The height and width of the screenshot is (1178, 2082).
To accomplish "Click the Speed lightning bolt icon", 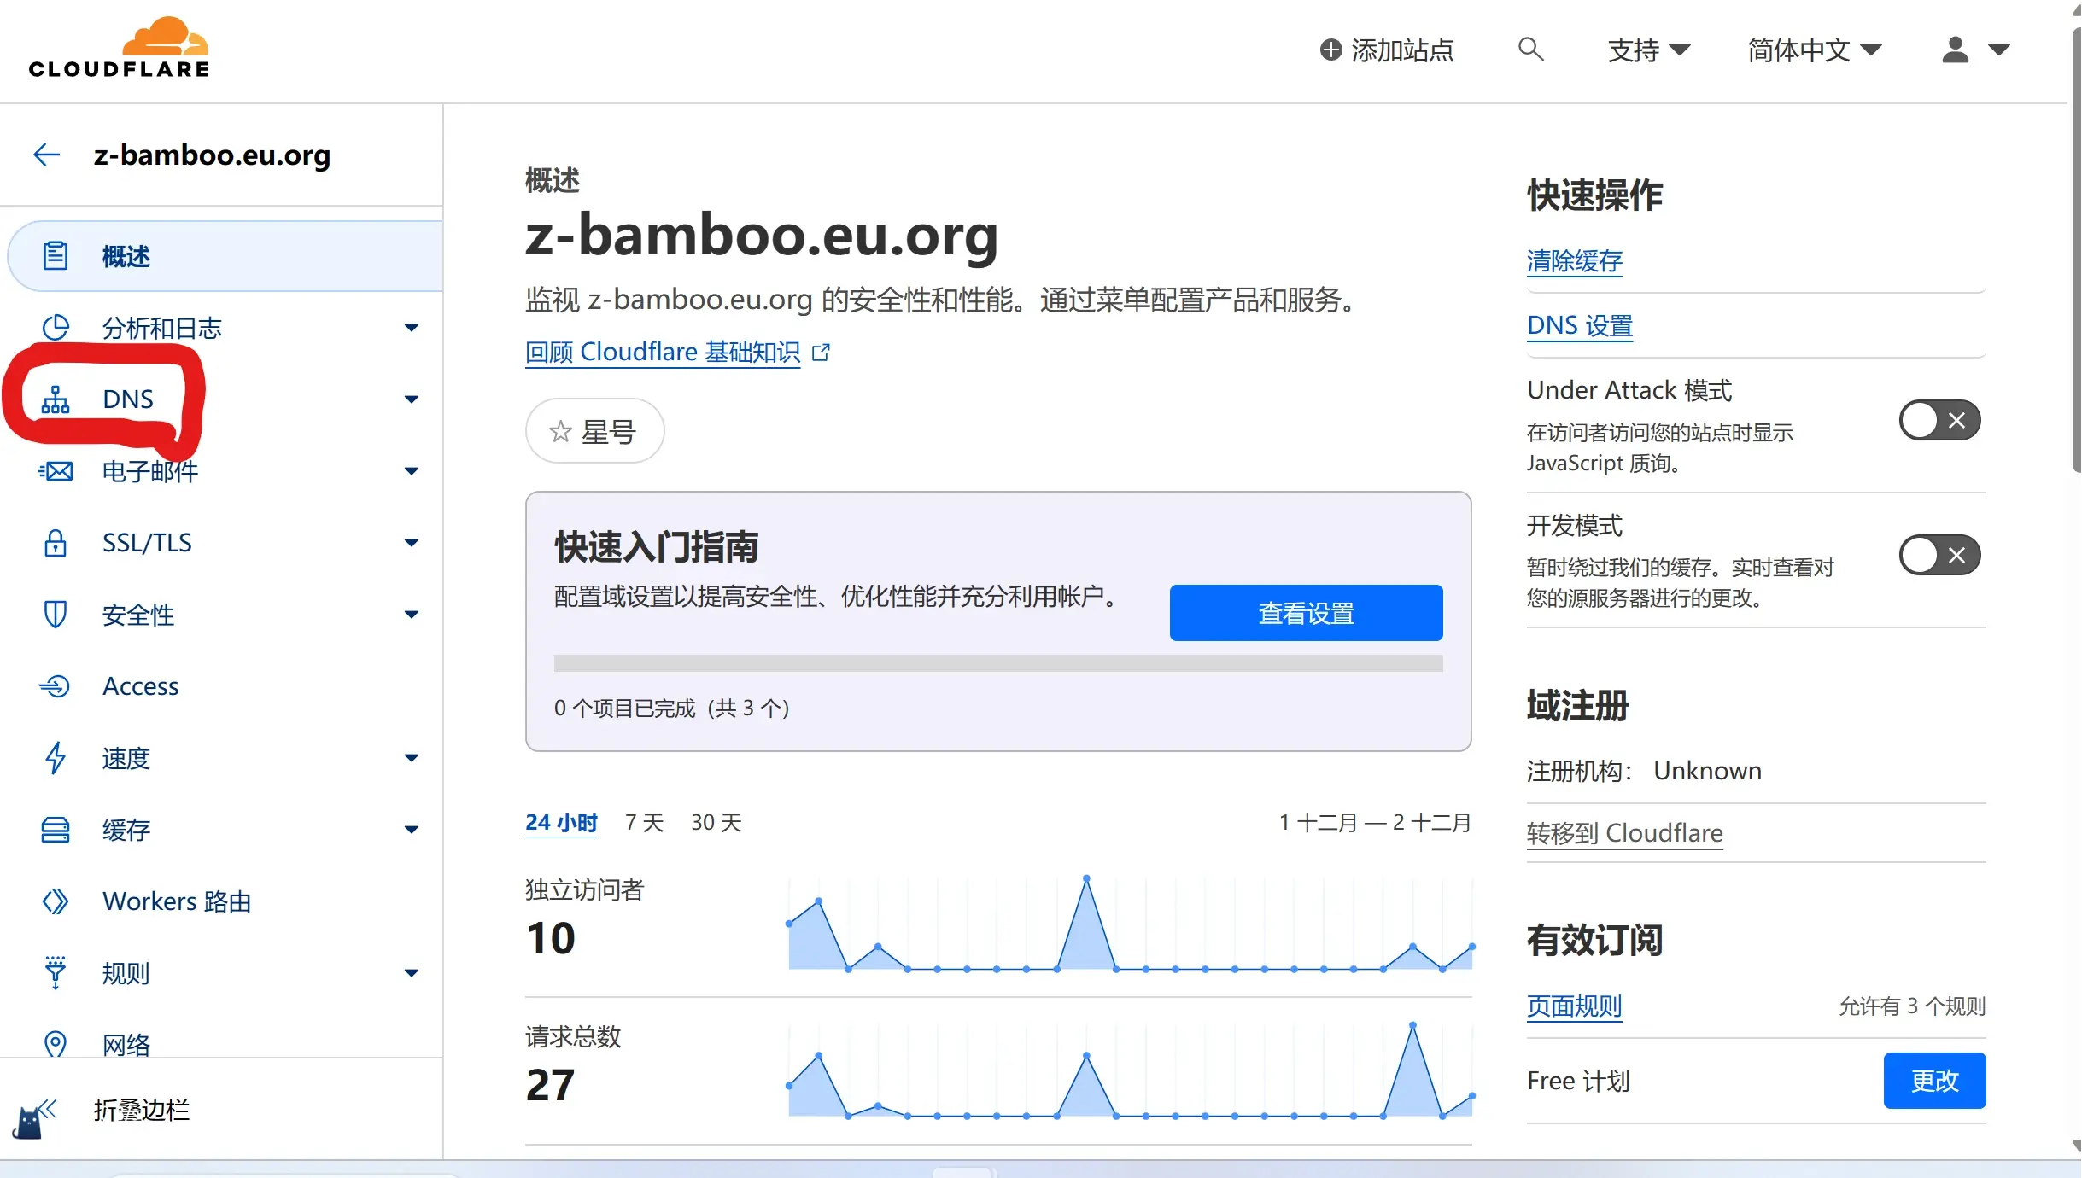I will 56,757.
